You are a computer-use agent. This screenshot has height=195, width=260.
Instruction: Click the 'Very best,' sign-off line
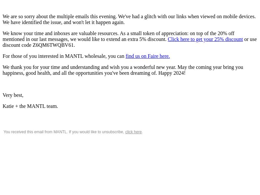click(x=13, y=95)
